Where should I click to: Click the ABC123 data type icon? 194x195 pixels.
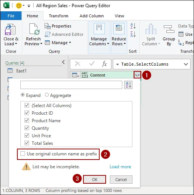tap(85, 75)
